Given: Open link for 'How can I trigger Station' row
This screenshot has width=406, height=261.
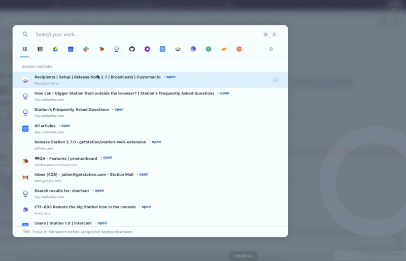Looking at the screenshot, I should click(x=224, y=93).
